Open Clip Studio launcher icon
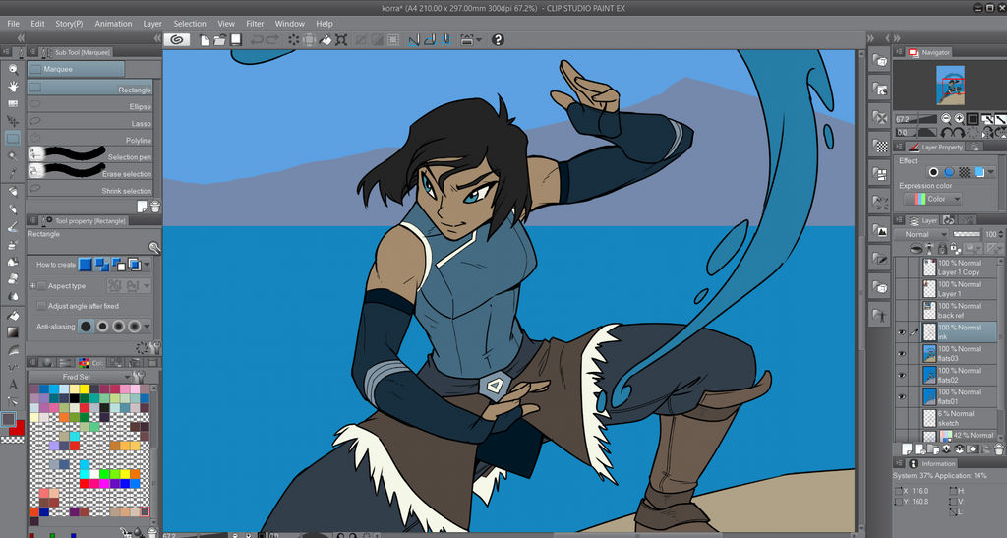Viewport: 1007px width, 538px height. pos(177,39)
